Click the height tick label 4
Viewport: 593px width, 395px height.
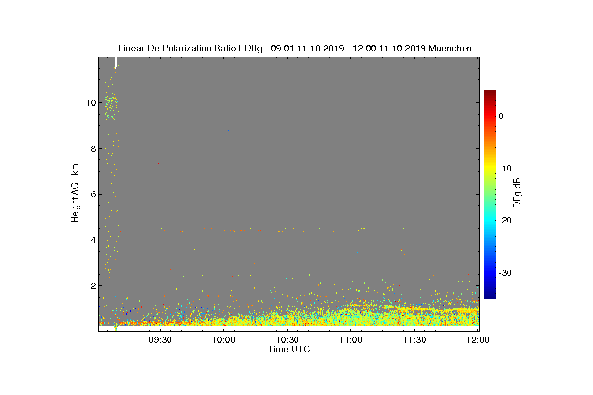pyautogui.click(x=92, y=240)
